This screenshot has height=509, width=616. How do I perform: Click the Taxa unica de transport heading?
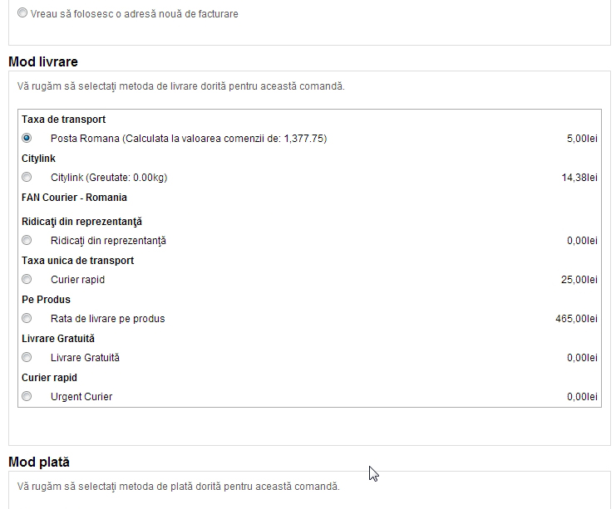click(x=77, y=261)
